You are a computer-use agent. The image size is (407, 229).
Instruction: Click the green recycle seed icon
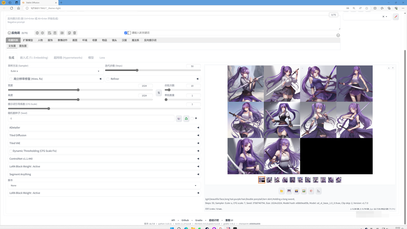coord(186,119)
